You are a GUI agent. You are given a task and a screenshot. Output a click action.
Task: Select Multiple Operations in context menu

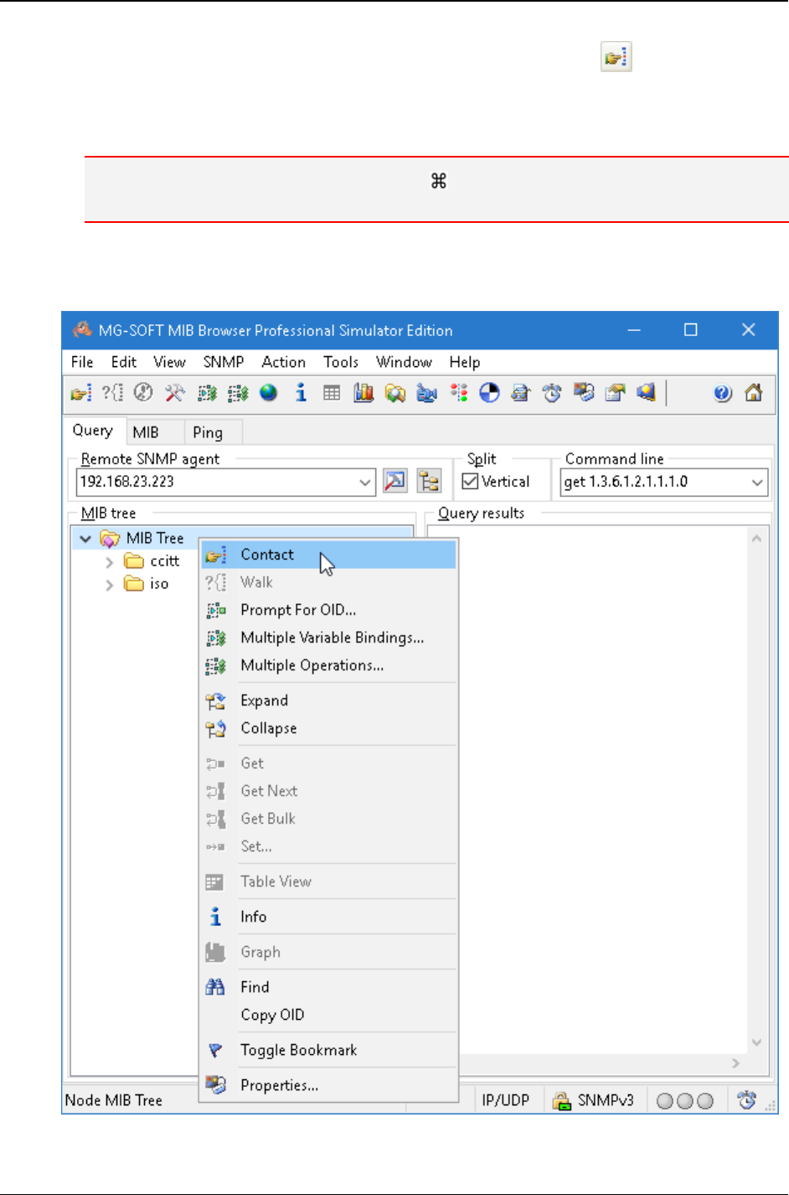tap(328, 665)
